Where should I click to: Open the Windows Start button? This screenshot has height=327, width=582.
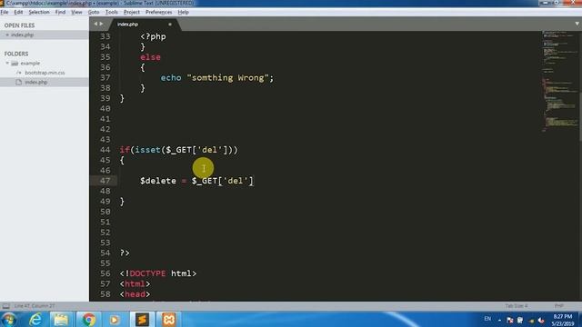point(8,320)
